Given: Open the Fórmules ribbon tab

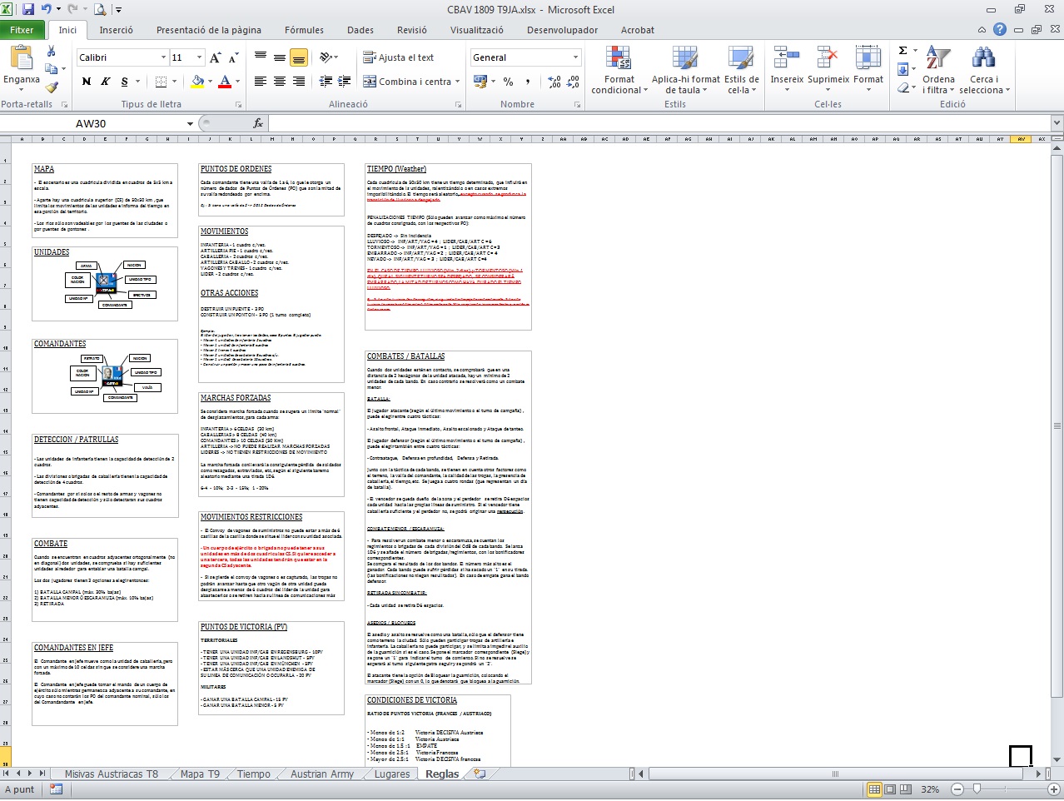Looking at the screenshot, I should pyautogui.click(x=304, y=30).
